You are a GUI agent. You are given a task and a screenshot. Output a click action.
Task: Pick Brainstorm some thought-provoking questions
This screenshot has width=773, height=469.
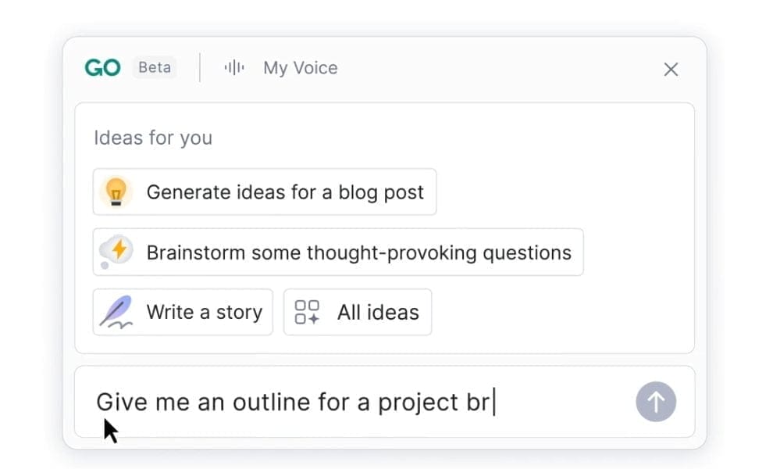tap(338, 252)
